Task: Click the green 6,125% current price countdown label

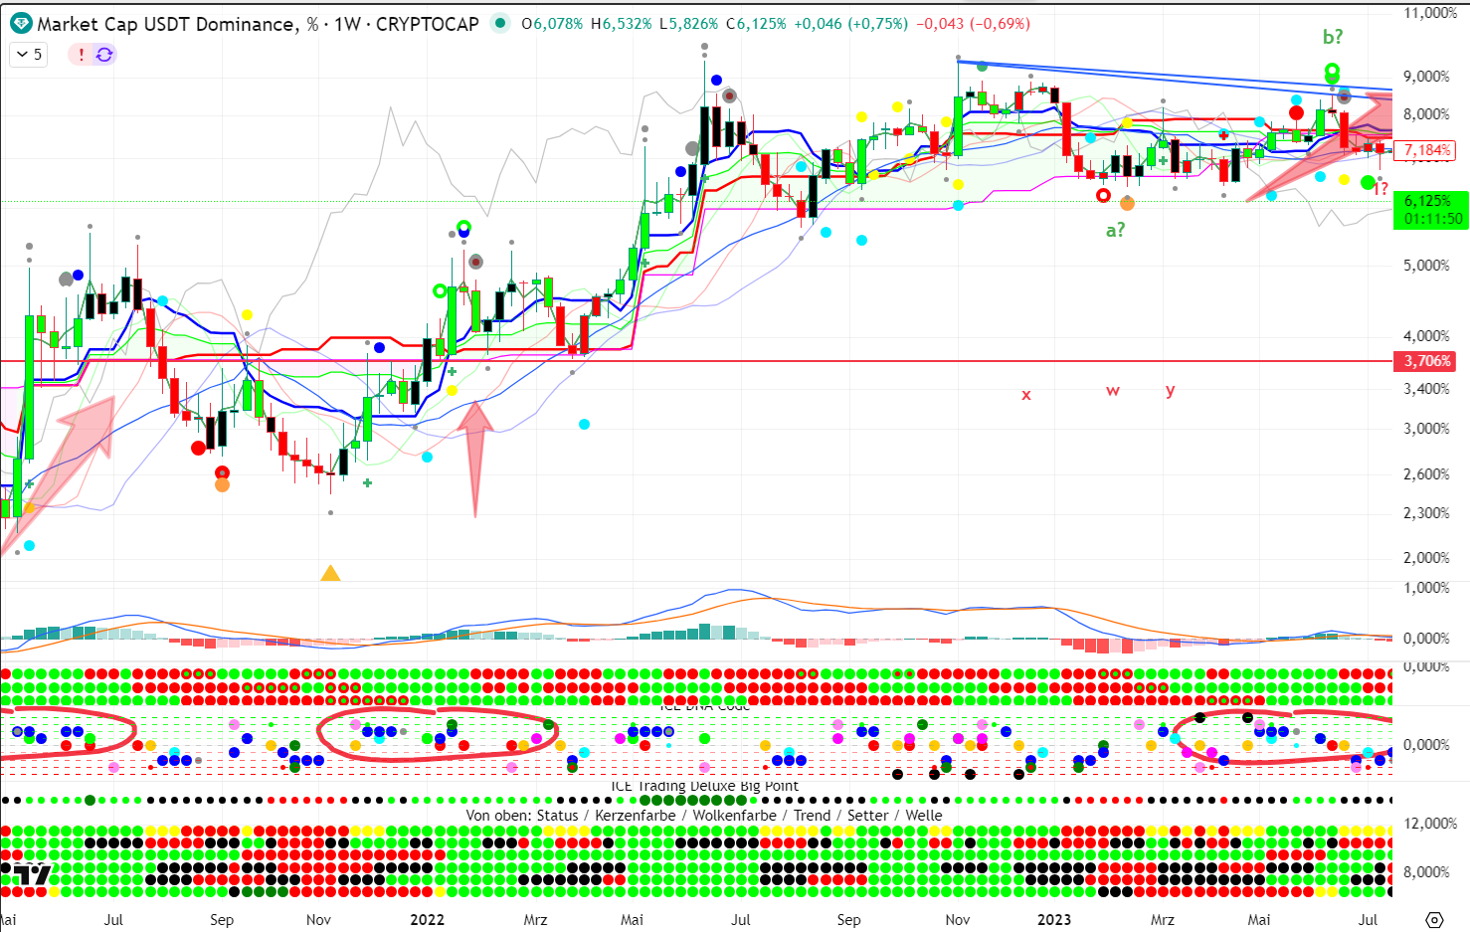Action: (1430, 210)
